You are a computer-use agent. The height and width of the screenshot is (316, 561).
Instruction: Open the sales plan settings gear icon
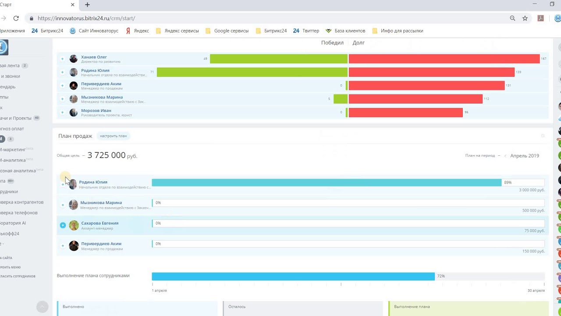(x=543, y=136)
